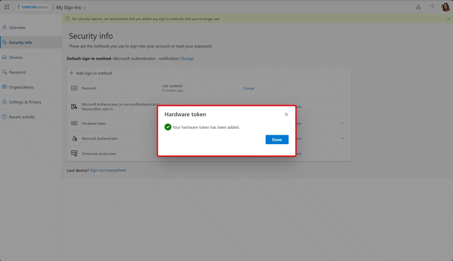This screenshot has height=261, width=453.
Task: Click the Microsoft Authenticator row icon
Action: [74, 138]
